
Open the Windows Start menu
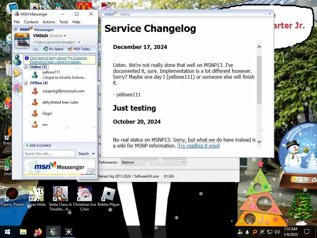point(7,232)
